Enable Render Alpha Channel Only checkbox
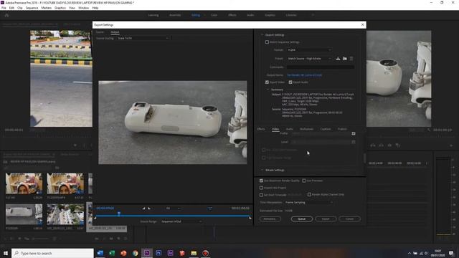 [309, 194]
